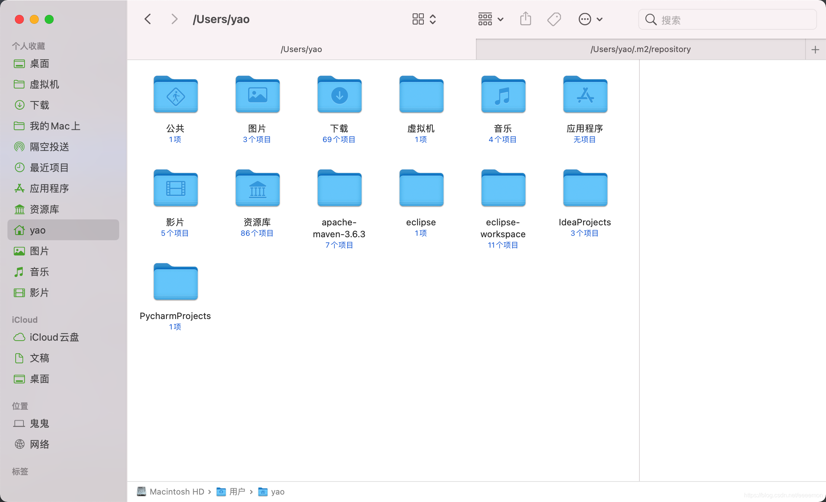Image resolution: width=826 pixels, height=502 pixels.
Task: Open iCloud云盘 in sidebar
Action: point(54,337)
